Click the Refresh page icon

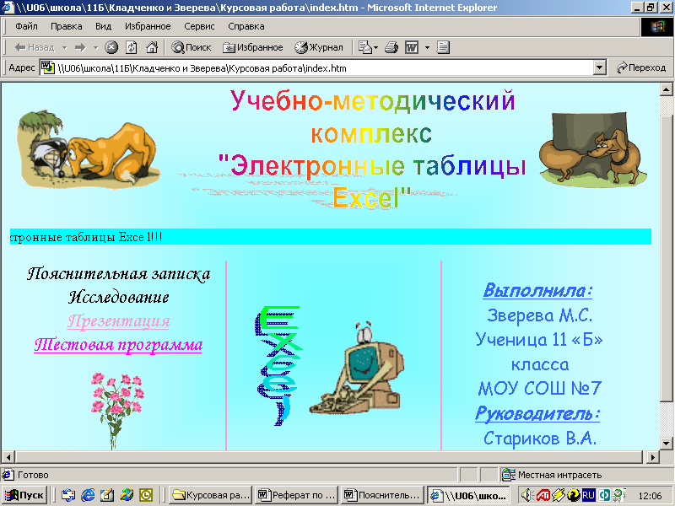point(132,47)
